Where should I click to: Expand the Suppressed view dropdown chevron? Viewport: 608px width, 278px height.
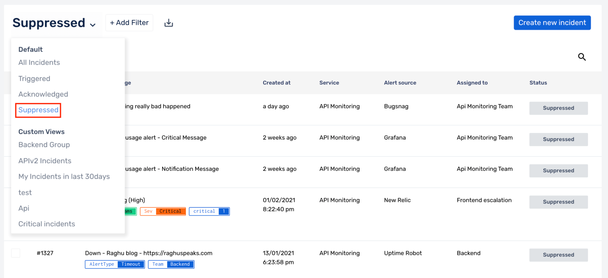93,25
